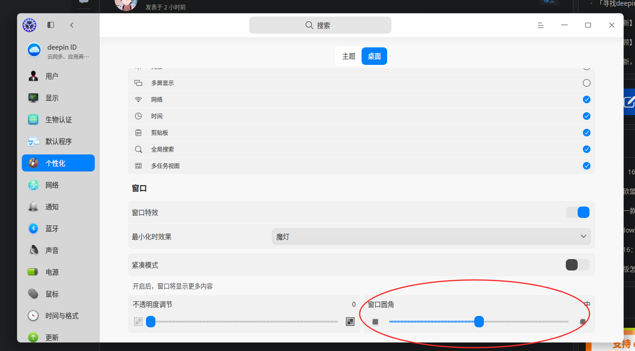Image resolution: width=635 pixels, height=351 pixels.
Task: Uncheck the 多任务视图 plugin checkbox
Action: click(587, 166)
